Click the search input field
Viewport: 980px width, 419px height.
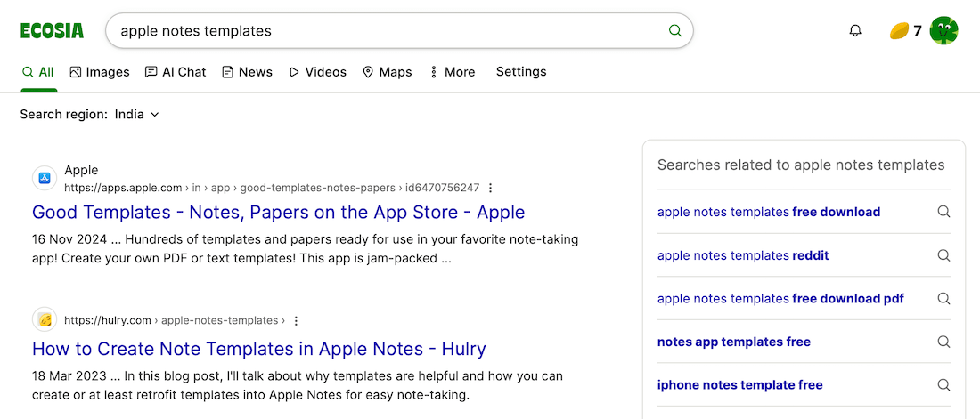pyautogui.click(x=383, y=31)
